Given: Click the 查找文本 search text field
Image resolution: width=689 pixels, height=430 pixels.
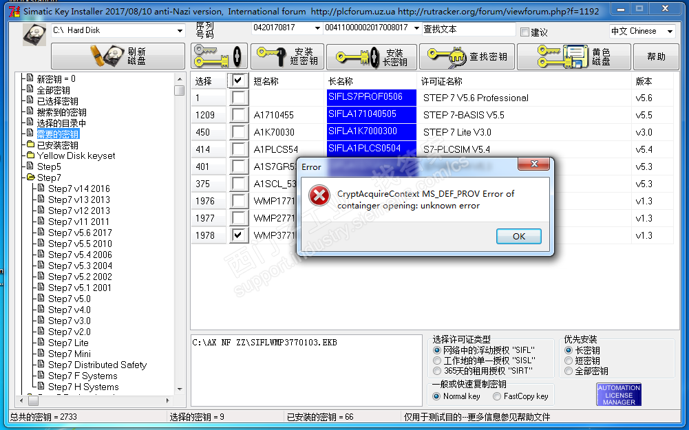Looking at the screenshot, I should (x=469, y=29).
